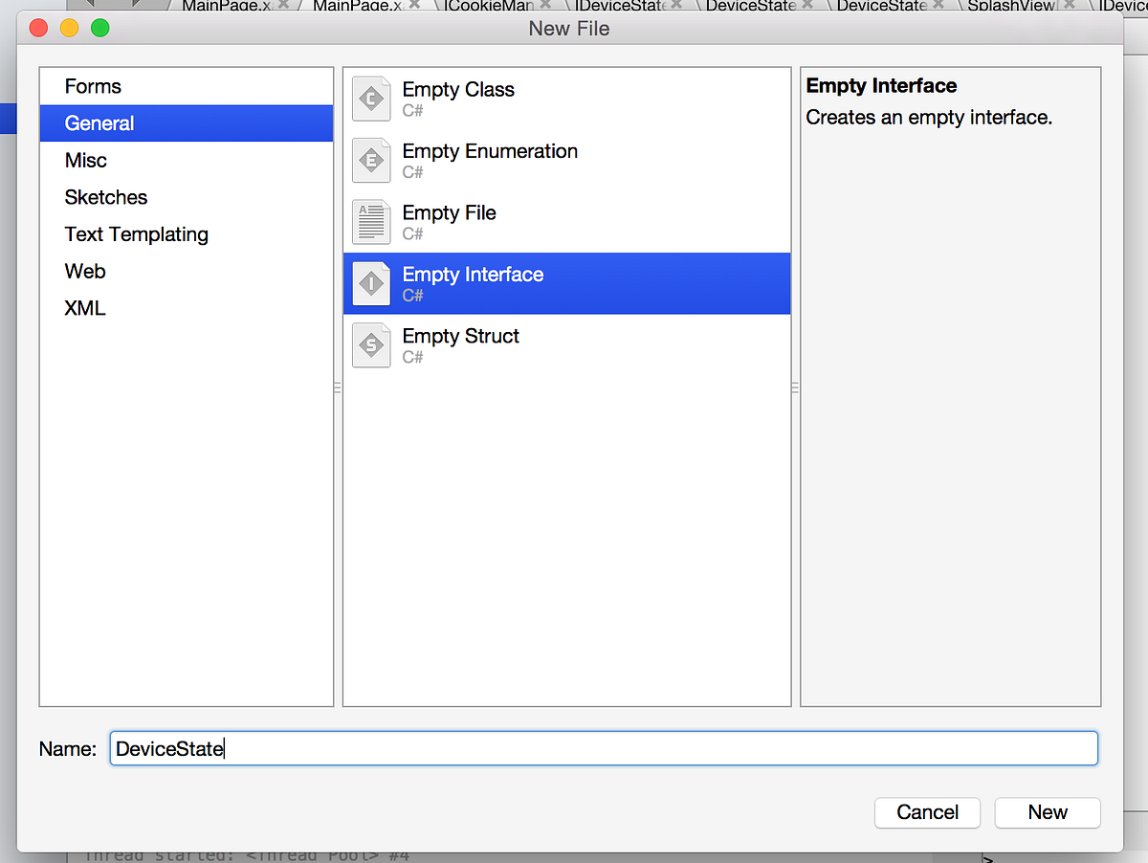Viewport: 1148px width, 863px height.
Task: Select the Misc category
Action: point(85,160)
